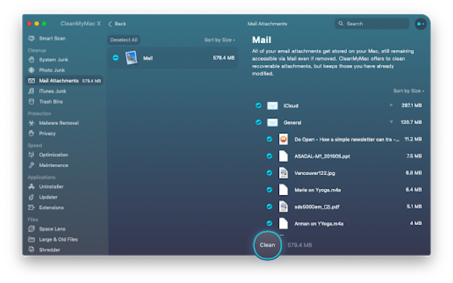Click the Maintenance wrench icon
Image resolution: width=453 pixels, height=283 pixels.
[x=32, y=165]
